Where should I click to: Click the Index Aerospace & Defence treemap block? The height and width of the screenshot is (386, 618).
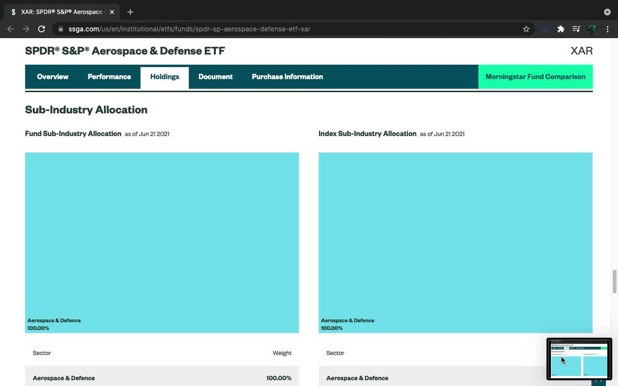point(455,243)
